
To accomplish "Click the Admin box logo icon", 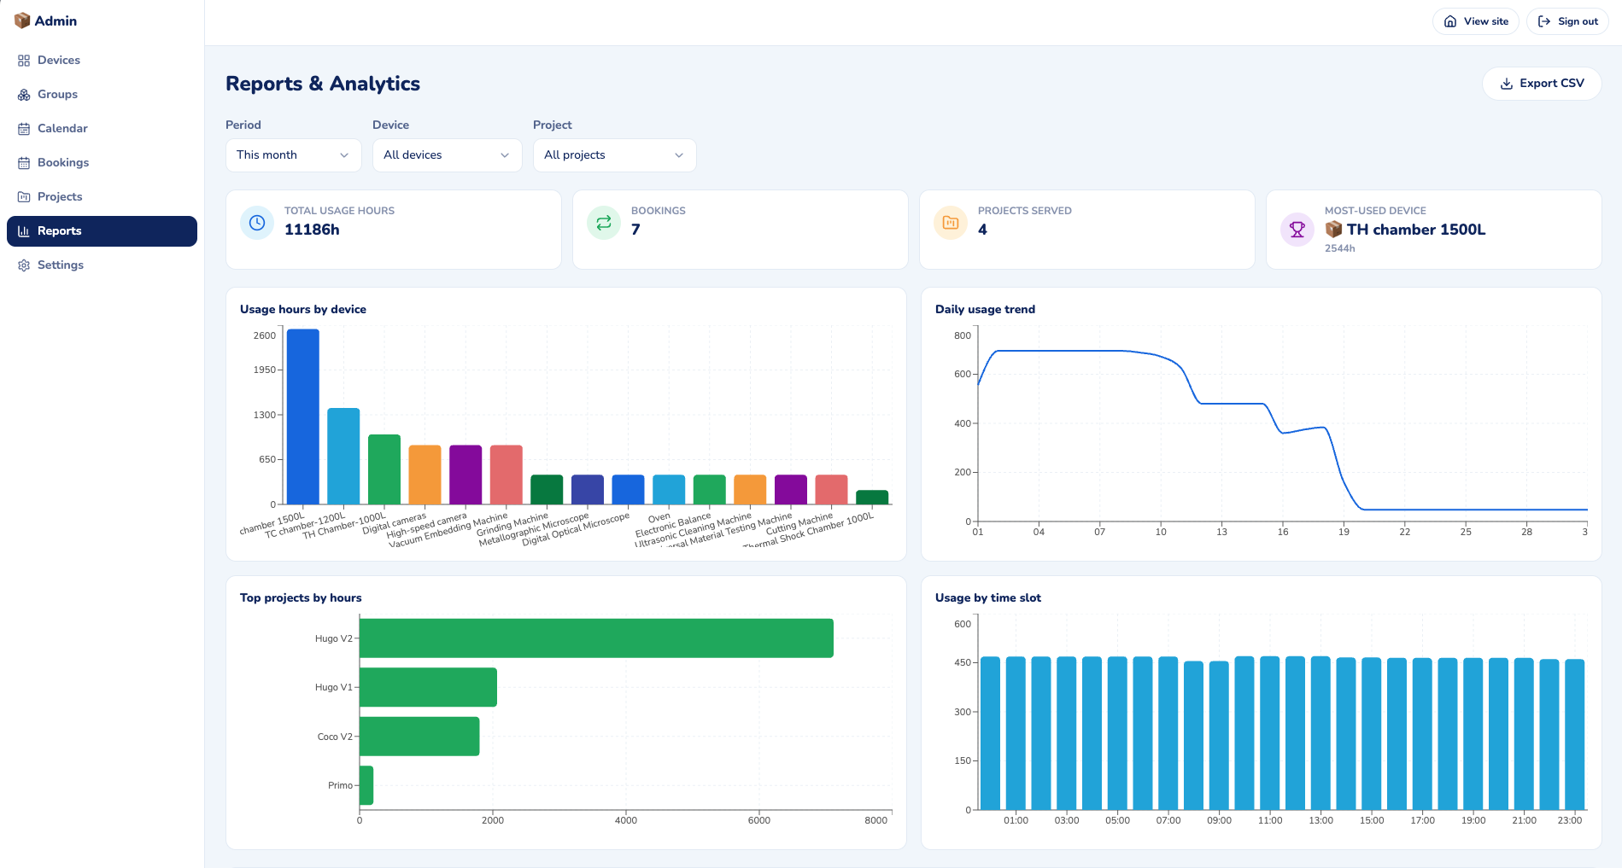I will click(22, 20).
